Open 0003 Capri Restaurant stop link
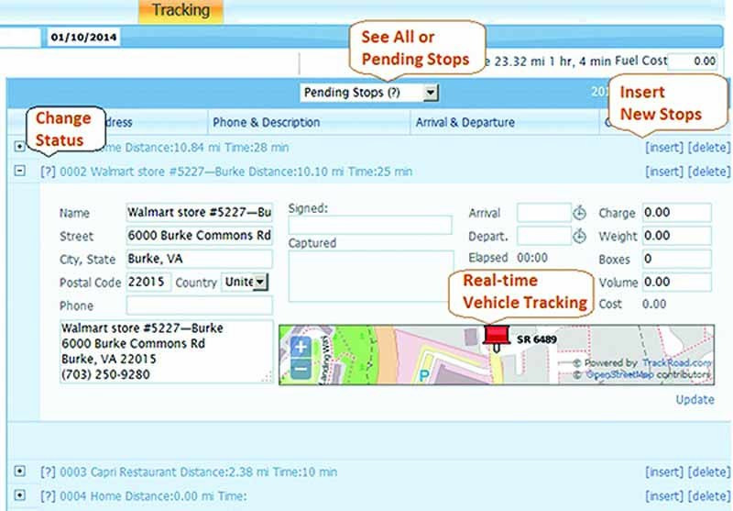This screenshot has width=733, height=511. click(198, 472)
